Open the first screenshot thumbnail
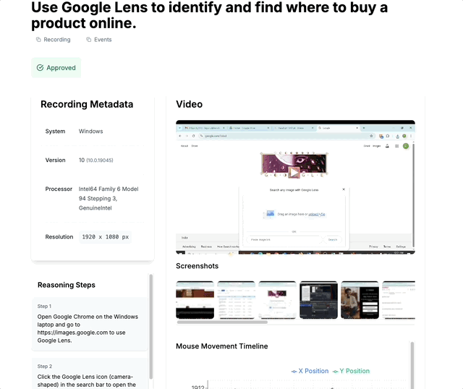Image resolution: width=463 pixels, height=389 pixels. (x=195, y=300)
